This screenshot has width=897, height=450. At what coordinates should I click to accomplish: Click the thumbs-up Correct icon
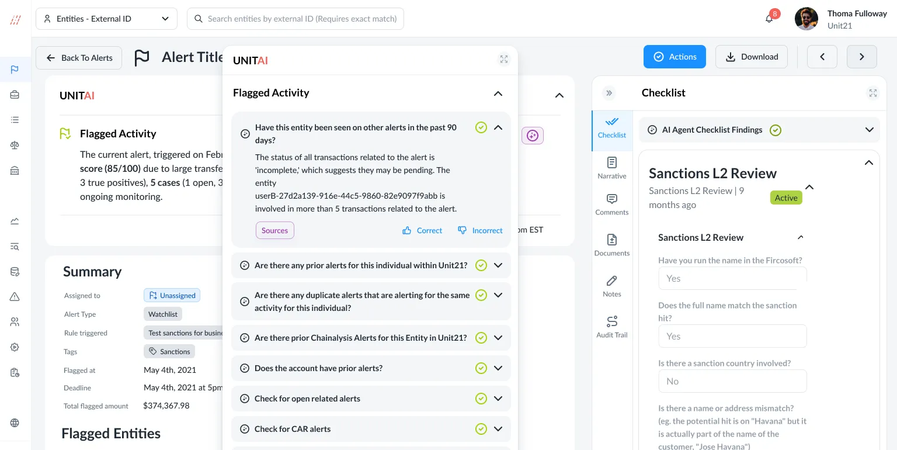(x=407, y=231)
